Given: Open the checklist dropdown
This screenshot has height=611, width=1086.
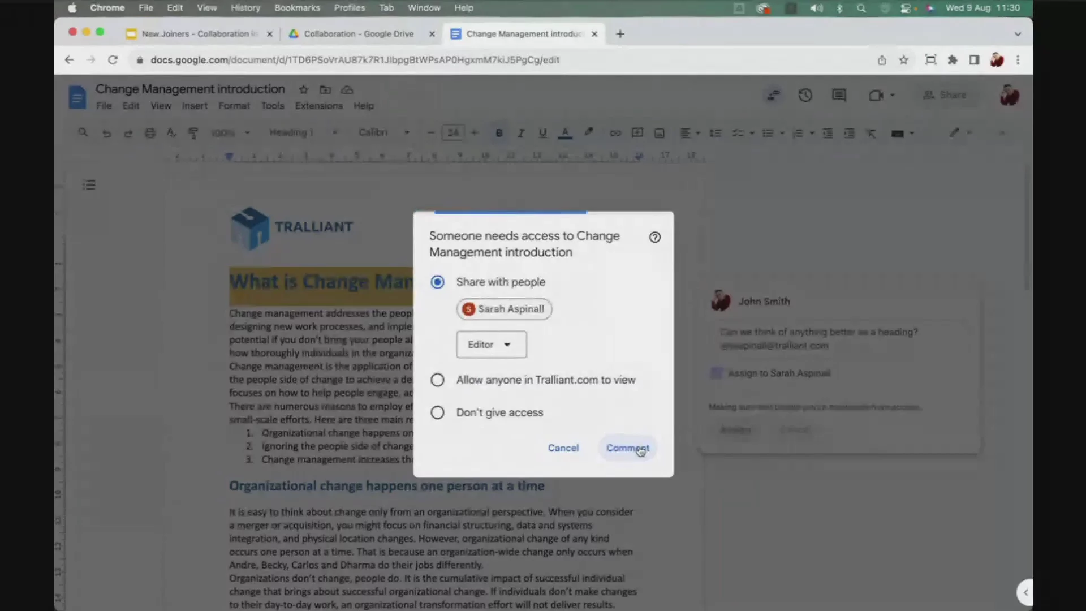Looking at the screenshot, I should click(743, 133).
